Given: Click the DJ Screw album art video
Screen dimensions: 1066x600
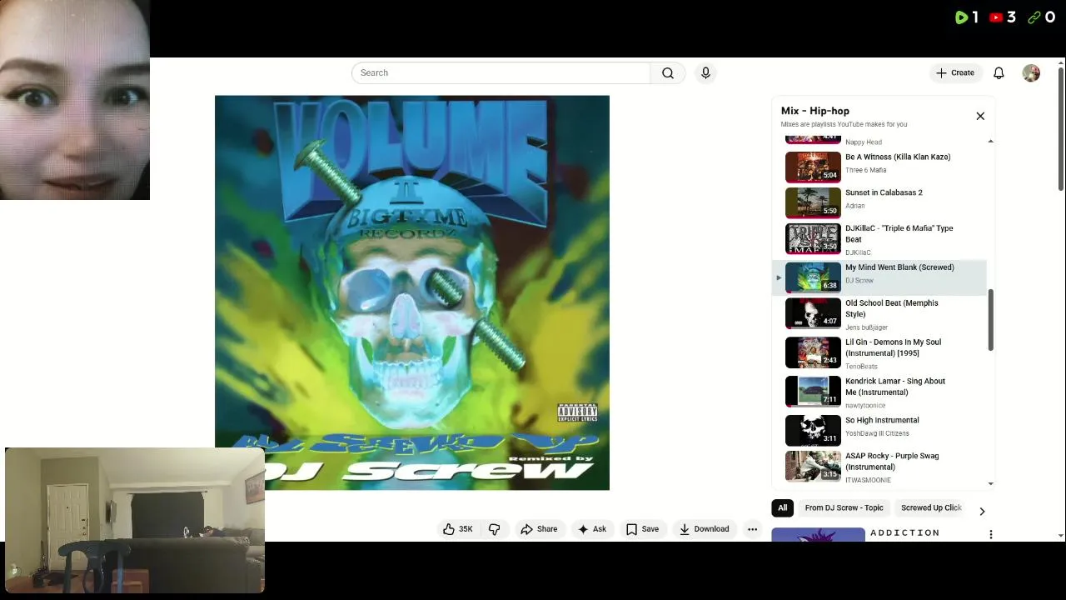Looking at the screenshot, I should click(x=412, y=292).
